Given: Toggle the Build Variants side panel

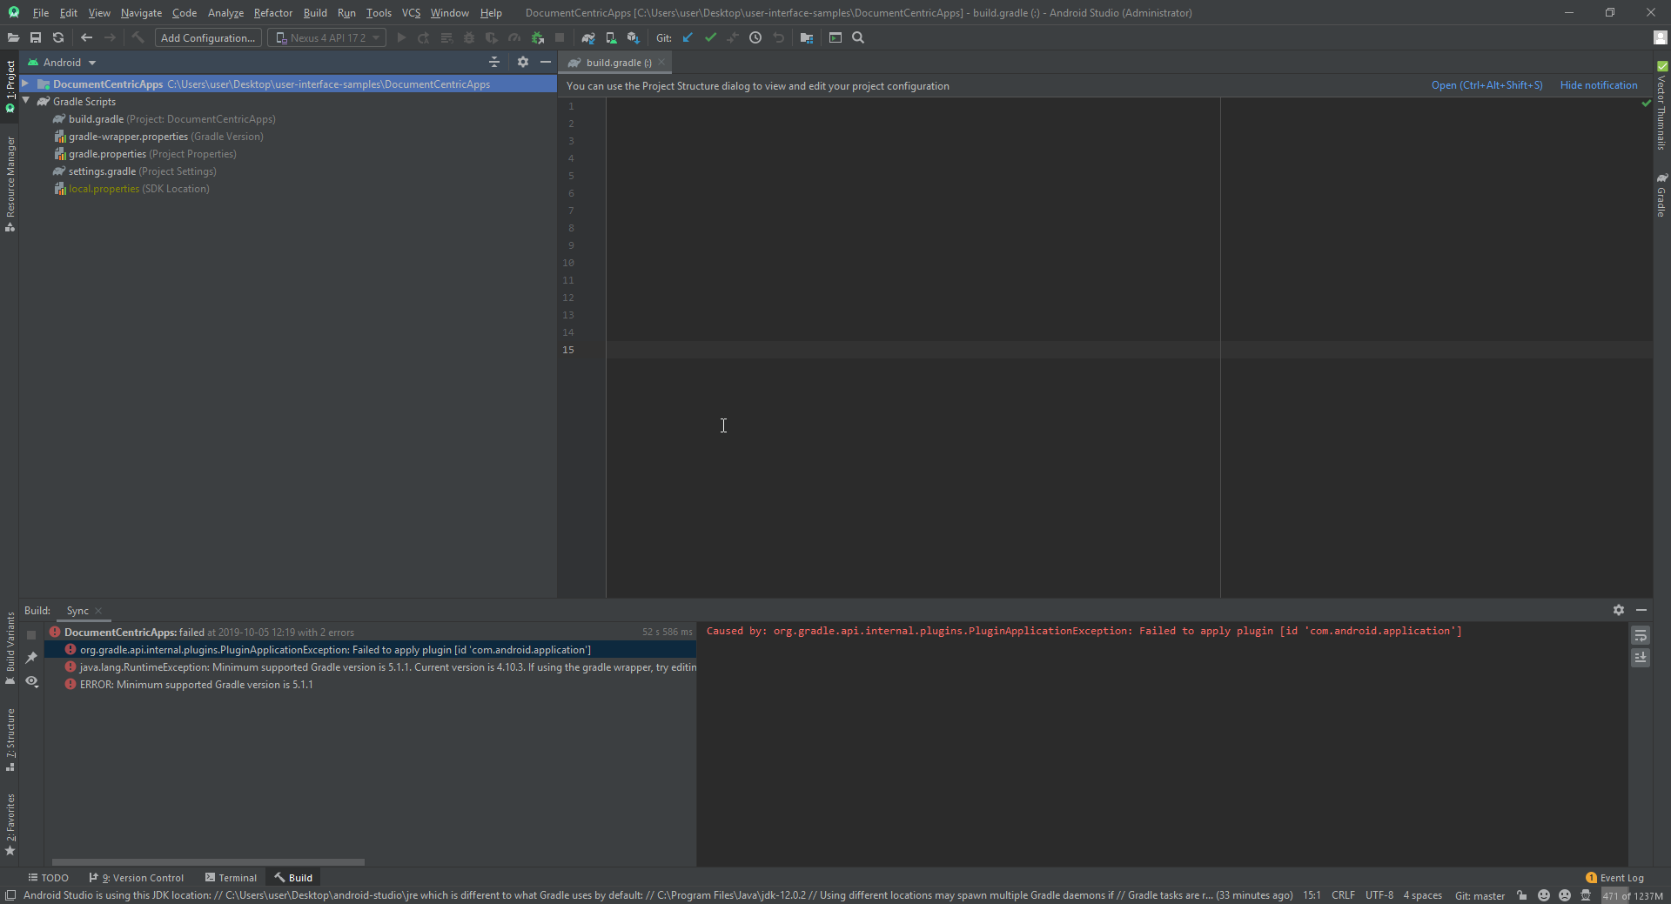Looking at the screenshot, I should [x=10, y=648].
